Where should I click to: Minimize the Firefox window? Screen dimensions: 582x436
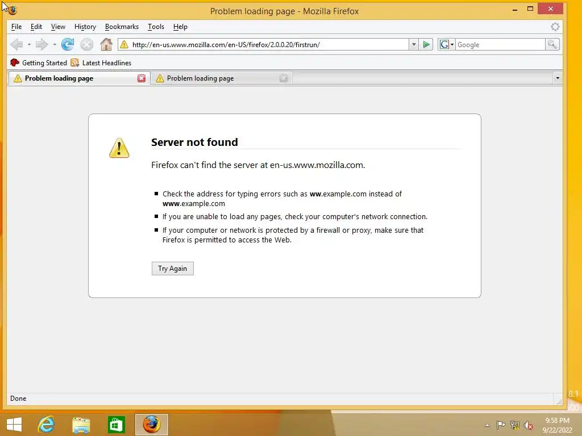(x=515, y=9)
